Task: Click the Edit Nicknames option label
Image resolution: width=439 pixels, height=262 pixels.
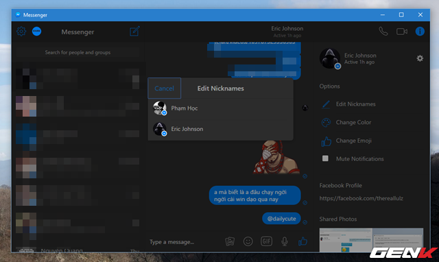Action: click(355, 104)
